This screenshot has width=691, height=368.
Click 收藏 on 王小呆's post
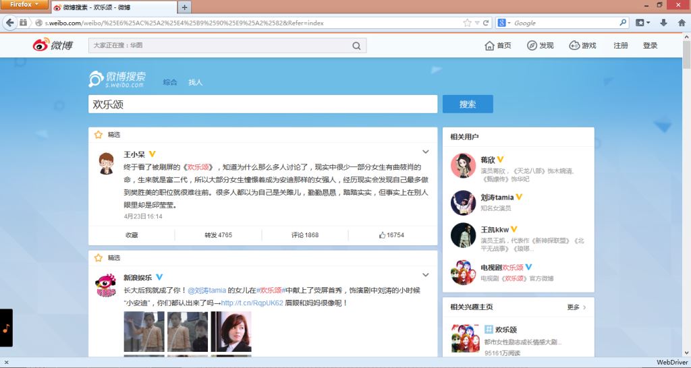coord(132,235)
